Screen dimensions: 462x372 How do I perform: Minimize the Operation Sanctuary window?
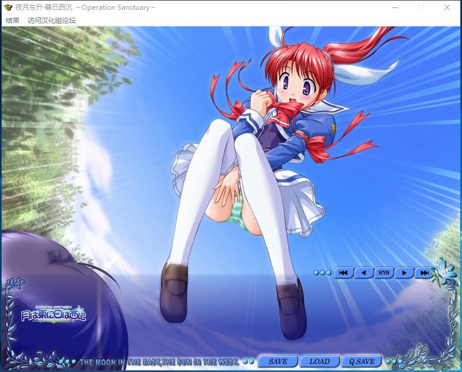tap(395, 7)
